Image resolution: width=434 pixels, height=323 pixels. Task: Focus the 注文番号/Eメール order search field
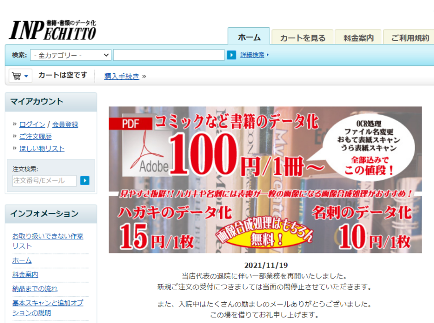tap(44, 181)
